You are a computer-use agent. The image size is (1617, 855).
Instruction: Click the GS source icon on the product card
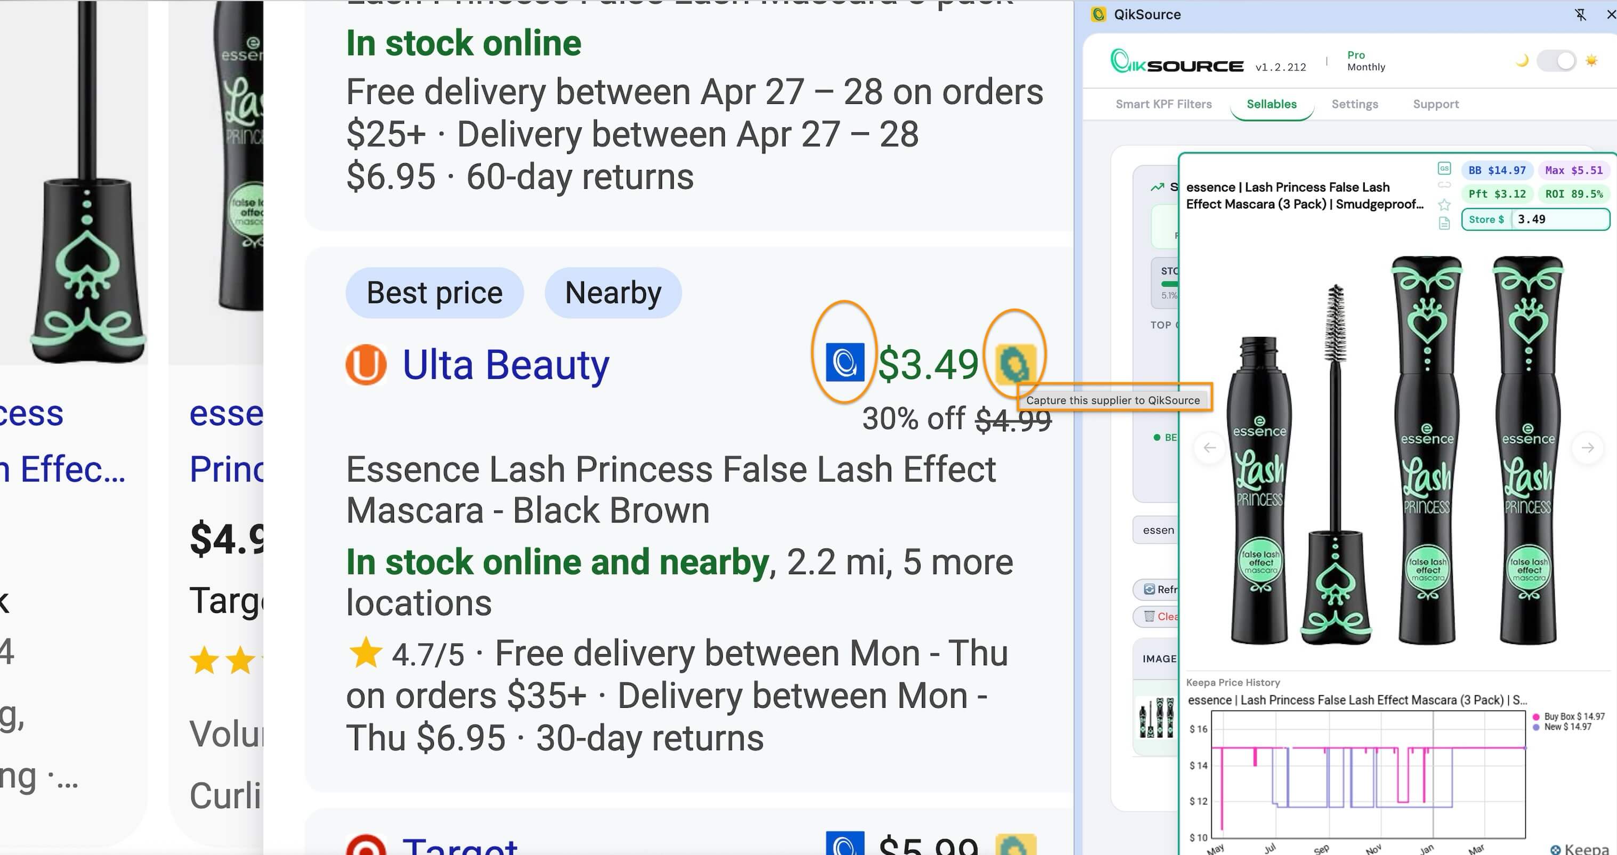click(1444, 167)
